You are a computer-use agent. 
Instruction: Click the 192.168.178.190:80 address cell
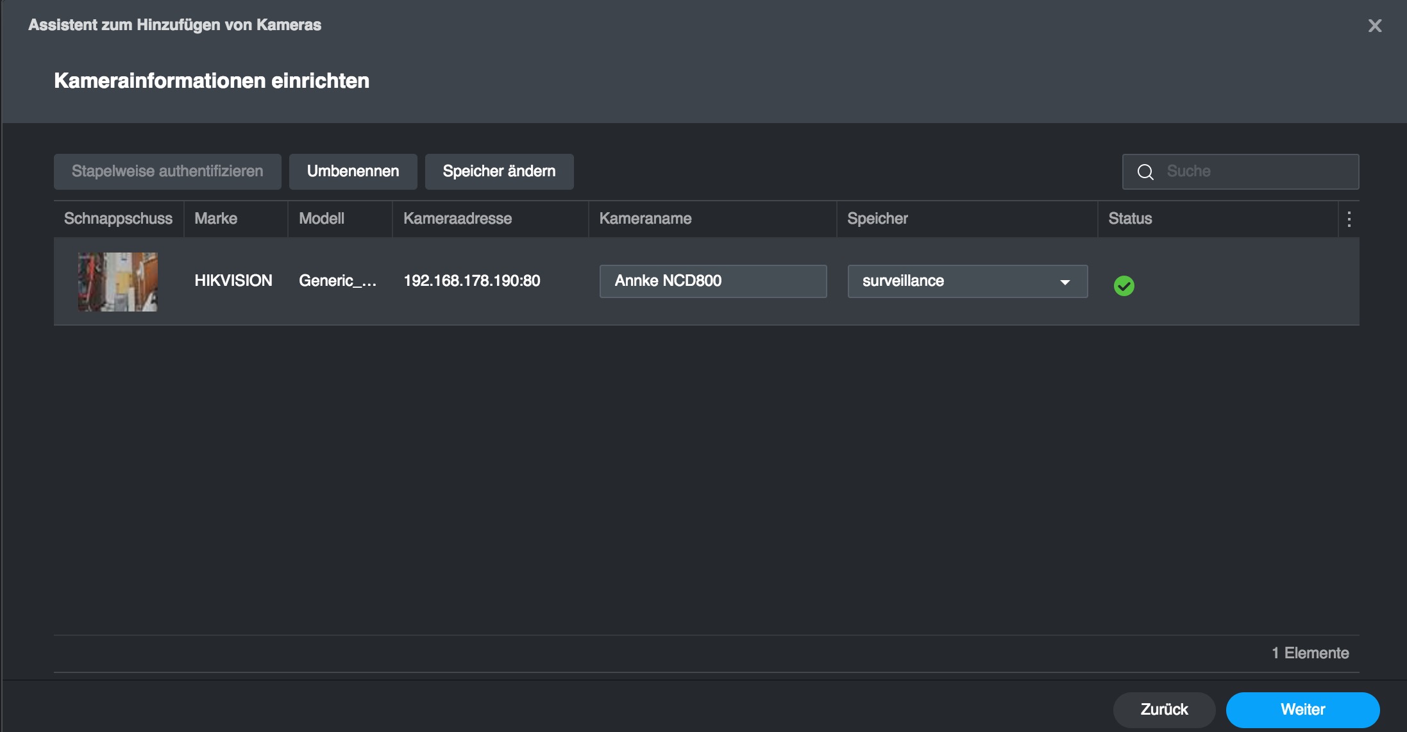coord(471,281)
